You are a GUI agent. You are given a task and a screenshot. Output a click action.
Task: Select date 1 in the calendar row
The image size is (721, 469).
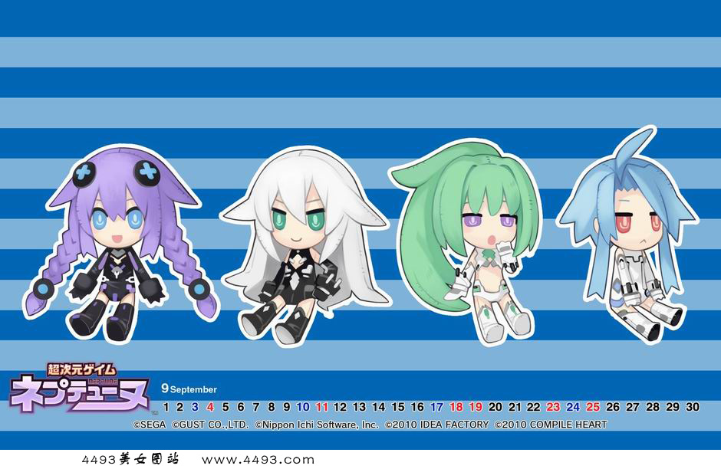tap(166, 407)
